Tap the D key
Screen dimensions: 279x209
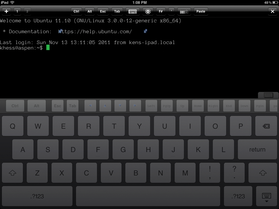point(73,149)
